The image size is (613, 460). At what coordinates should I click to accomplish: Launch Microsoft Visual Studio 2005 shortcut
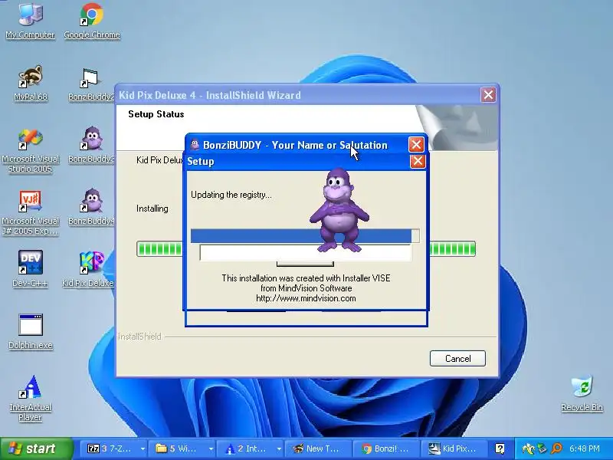[30, 150]
